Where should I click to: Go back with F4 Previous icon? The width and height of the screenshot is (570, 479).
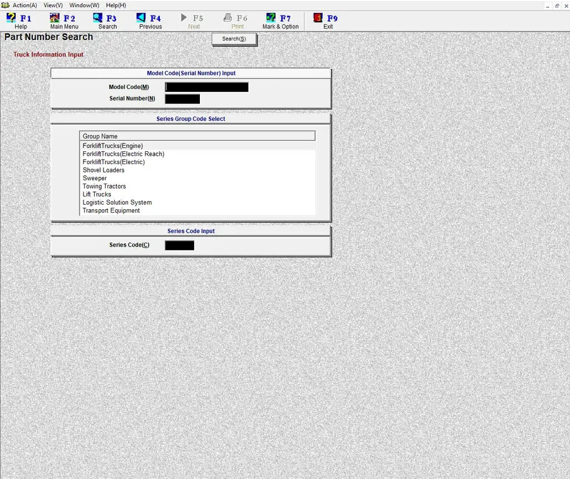[x=141, y=18]
